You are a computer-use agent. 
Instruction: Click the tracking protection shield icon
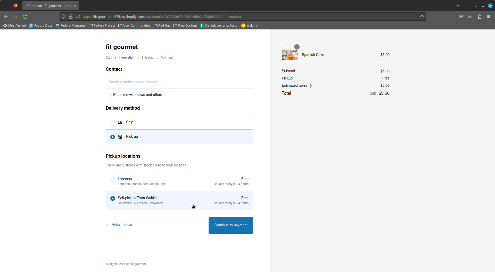64,17
